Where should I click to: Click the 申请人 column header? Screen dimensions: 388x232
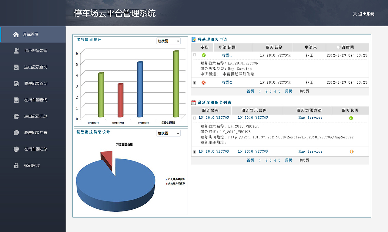click(x=309, y=48)
